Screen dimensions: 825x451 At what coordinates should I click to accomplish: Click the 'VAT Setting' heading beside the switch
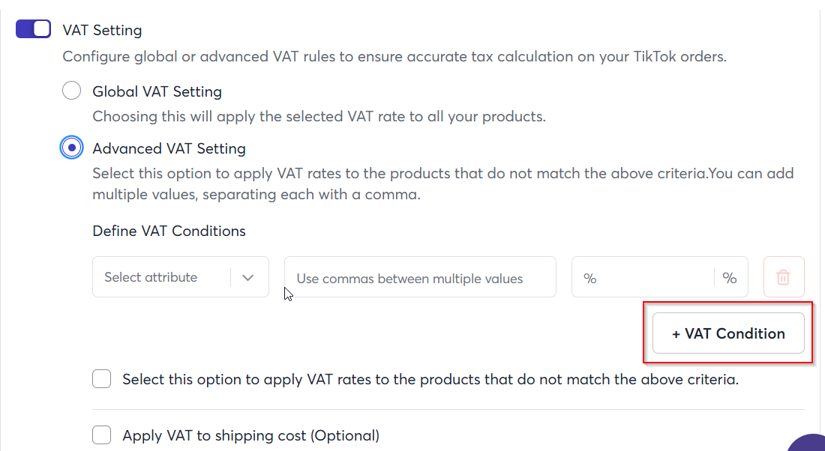[102, 30]
